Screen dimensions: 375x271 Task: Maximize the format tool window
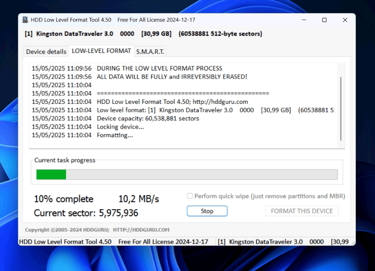click(x=324, y=20)
